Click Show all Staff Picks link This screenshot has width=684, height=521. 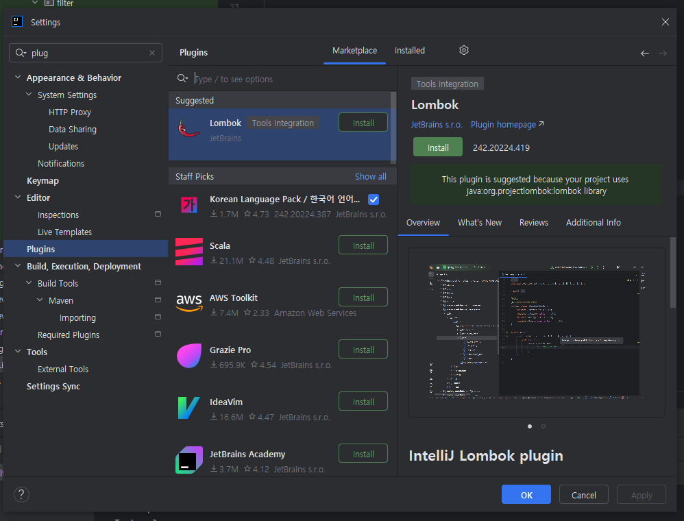(x=370, y=176)
